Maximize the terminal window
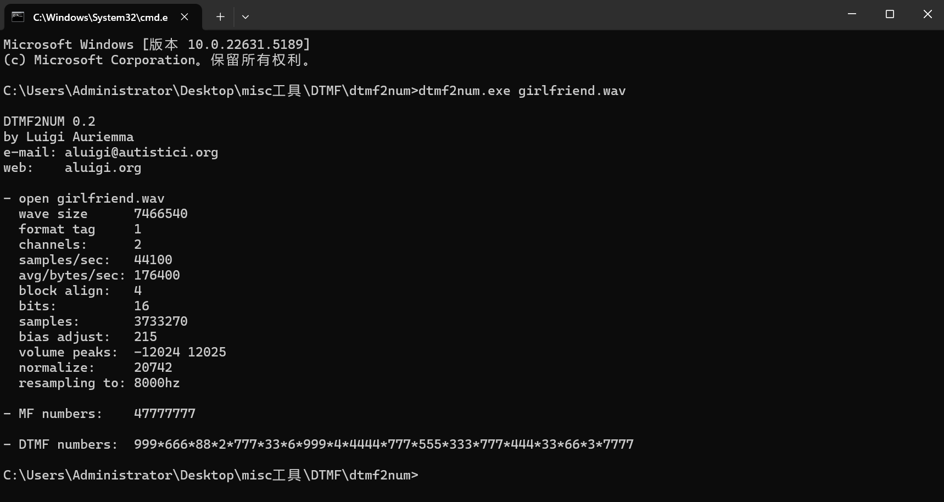This screenshot has height=502, width=944. pos(890,14)
